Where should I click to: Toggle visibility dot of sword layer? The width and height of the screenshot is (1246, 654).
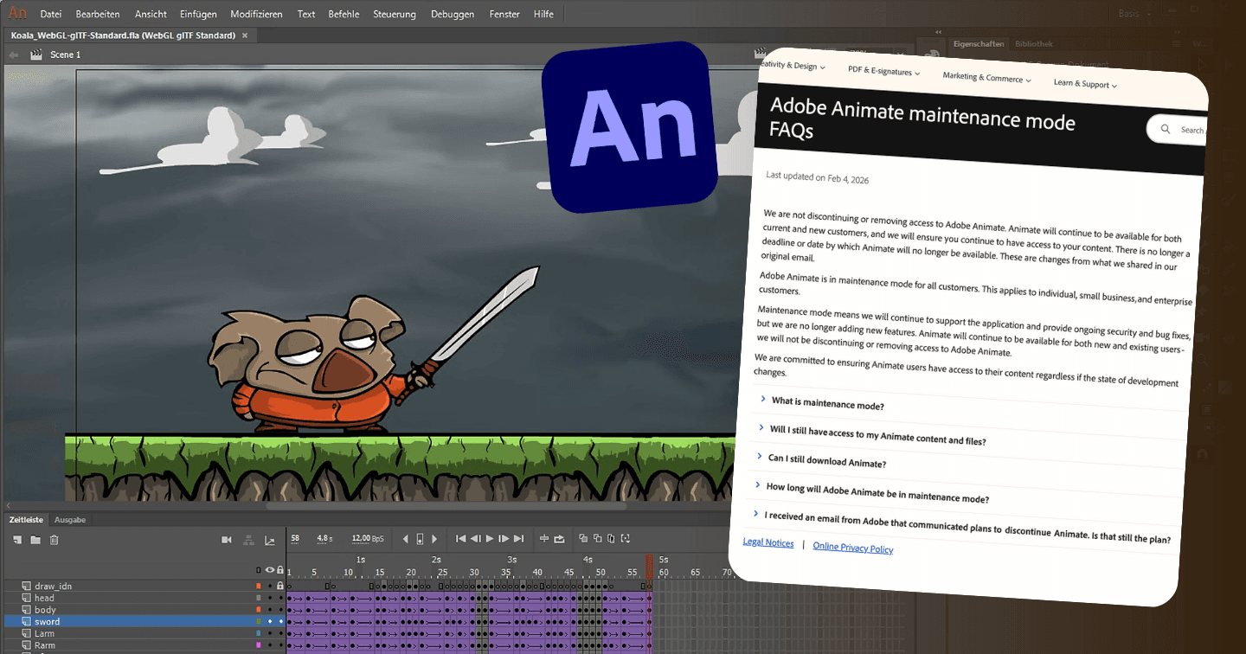269,621
